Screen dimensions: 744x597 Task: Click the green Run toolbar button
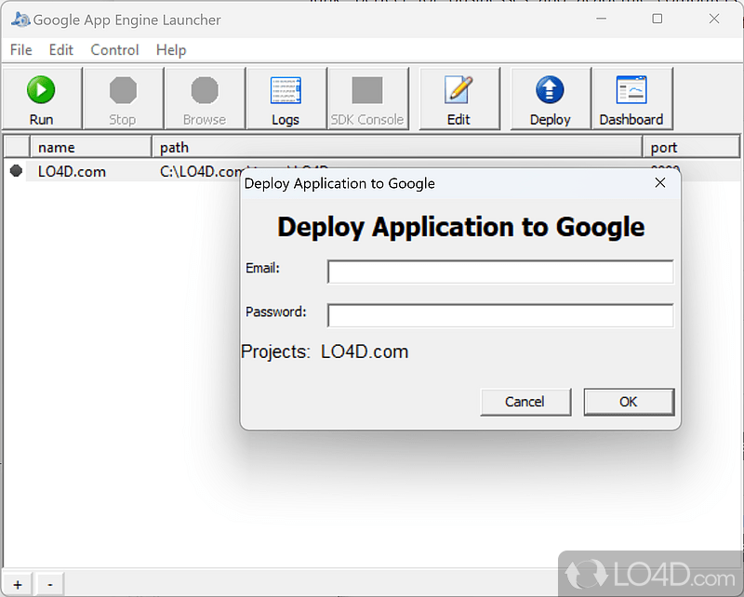pos(41,99)
